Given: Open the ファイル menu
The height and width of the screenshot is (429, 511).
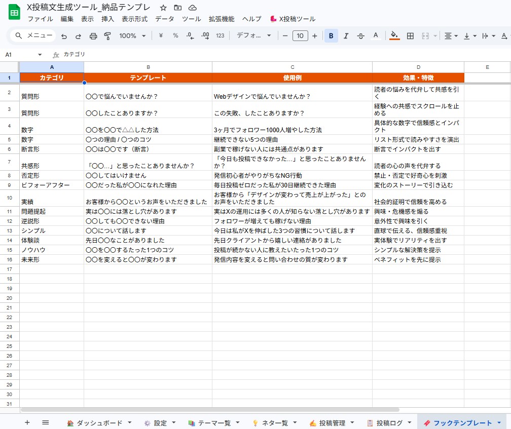Looking at the screenshot, I should [40, 19].
